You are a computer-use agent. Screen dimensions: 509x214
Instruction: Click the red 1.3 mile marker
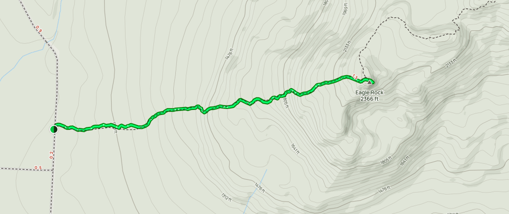(x=355, y=78)
